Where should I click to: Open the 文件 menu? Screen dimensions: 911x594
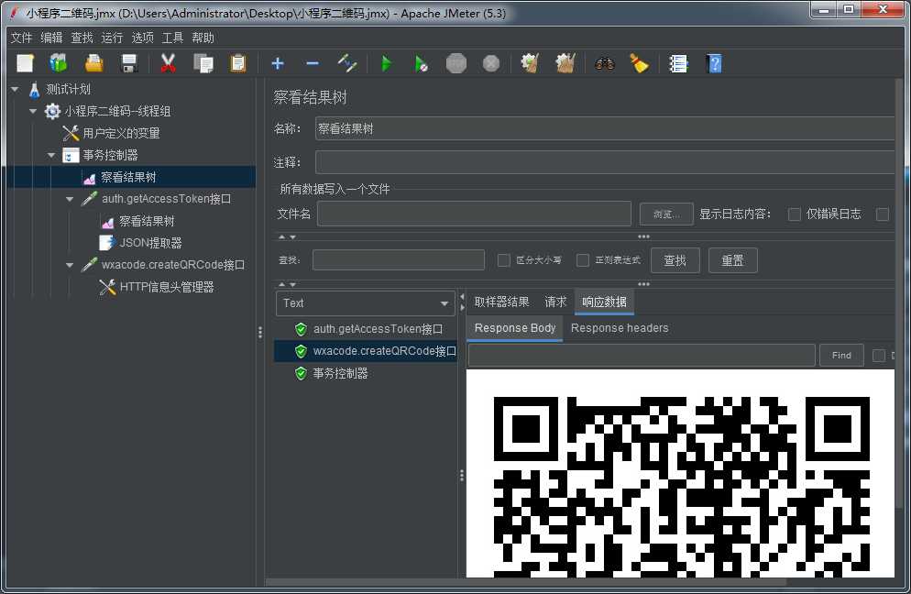pos(21,38)
